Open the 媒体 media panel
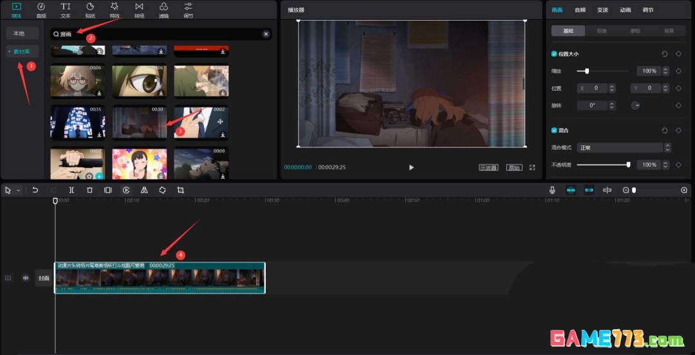 click(16, 10)
